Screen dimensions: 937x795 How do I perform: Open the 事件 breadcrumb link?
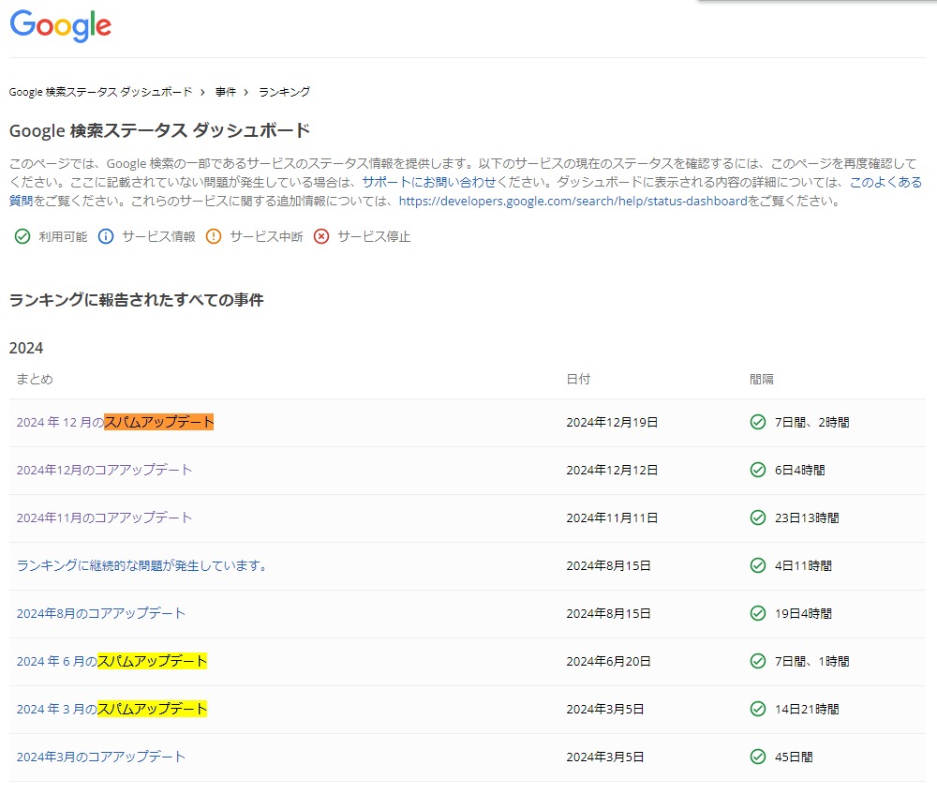(225, 92)
